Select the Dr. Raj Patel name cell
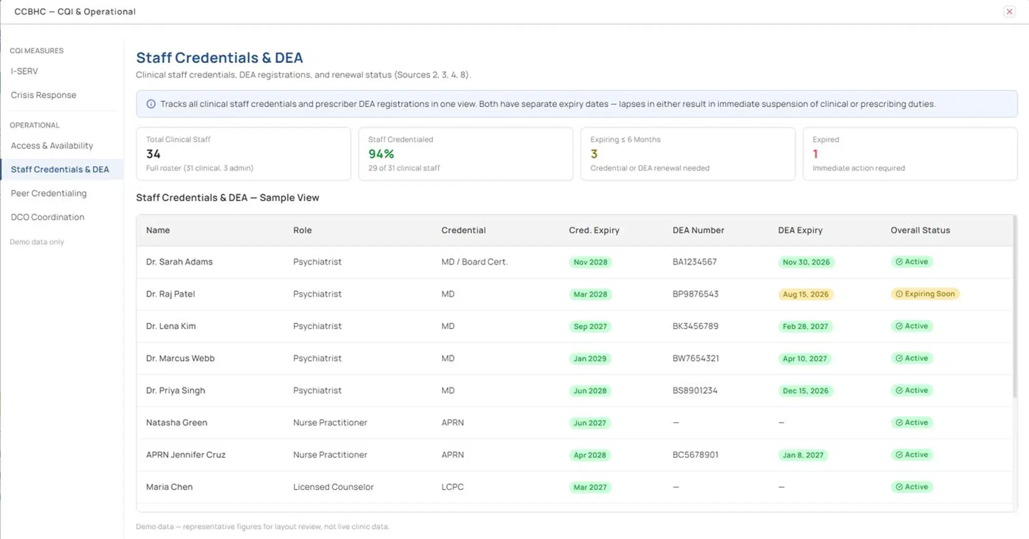 point(171,294)
